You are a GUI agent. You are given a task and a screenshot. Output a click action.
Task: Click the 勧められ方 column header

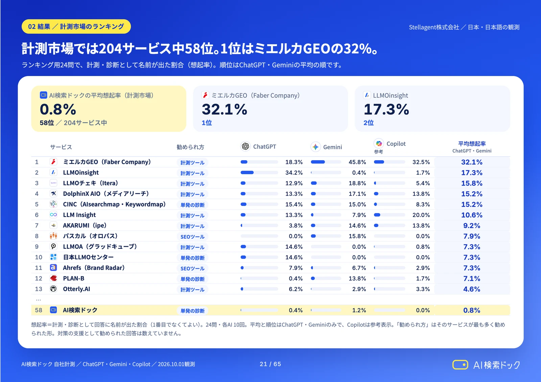[x=190, y=147]
